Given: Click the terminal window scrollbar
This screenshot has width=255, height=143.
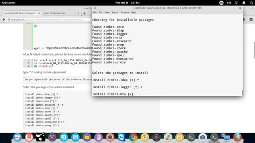Looking at the screenshot, I should click(x=242, y=93).
